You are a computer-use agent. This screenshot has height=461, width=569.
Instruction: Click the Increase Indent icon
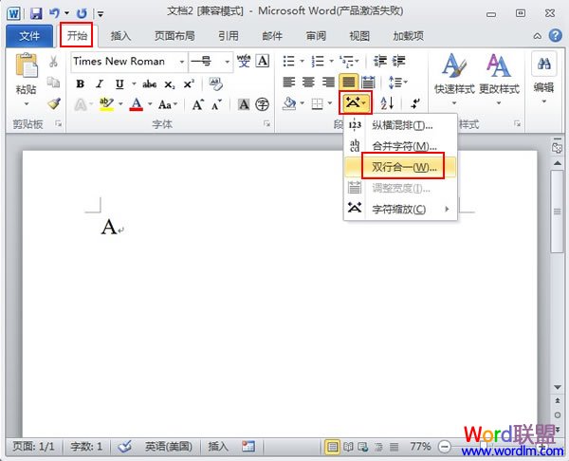click(398, 61)
